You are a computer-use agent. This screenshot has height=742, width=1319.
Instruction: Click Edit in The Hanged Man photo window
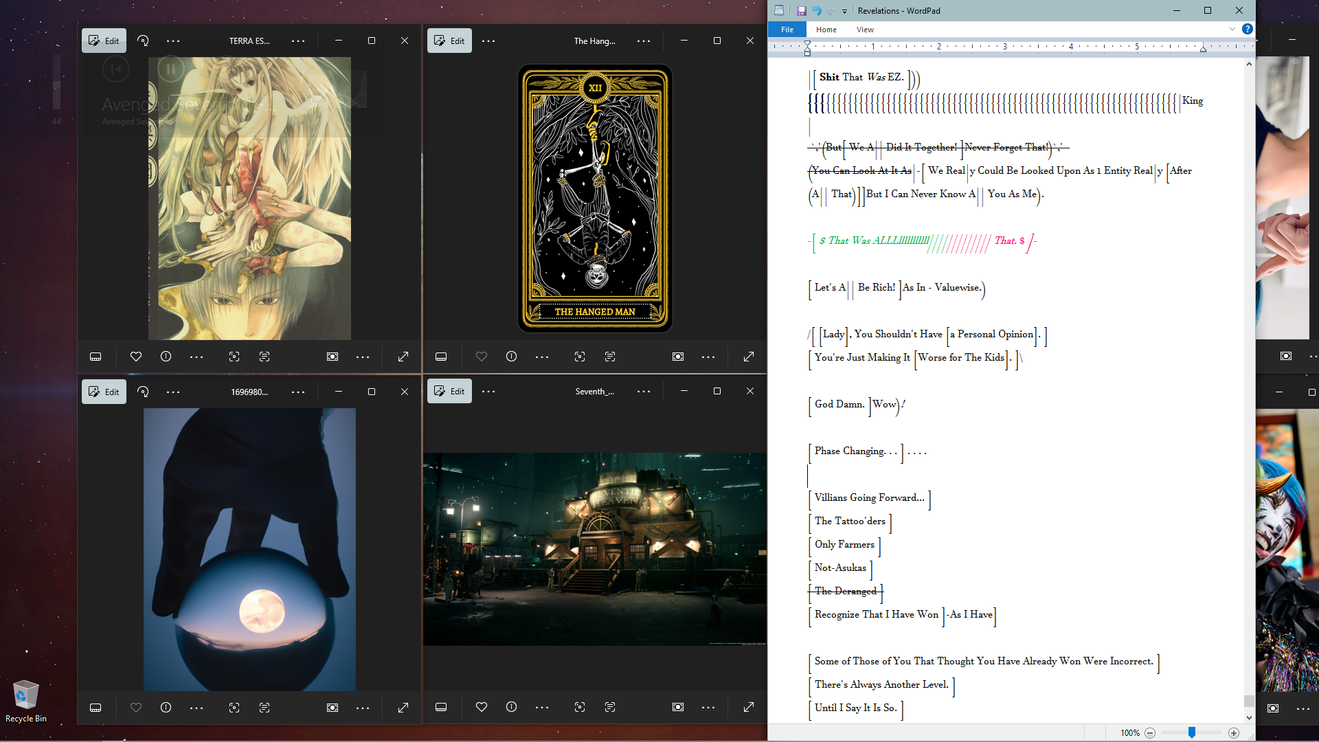pyautogui.click(x=449, y=41)
